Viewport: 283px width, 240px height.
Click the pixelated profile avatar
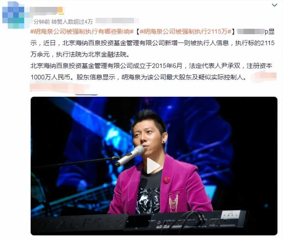point(13,15)
